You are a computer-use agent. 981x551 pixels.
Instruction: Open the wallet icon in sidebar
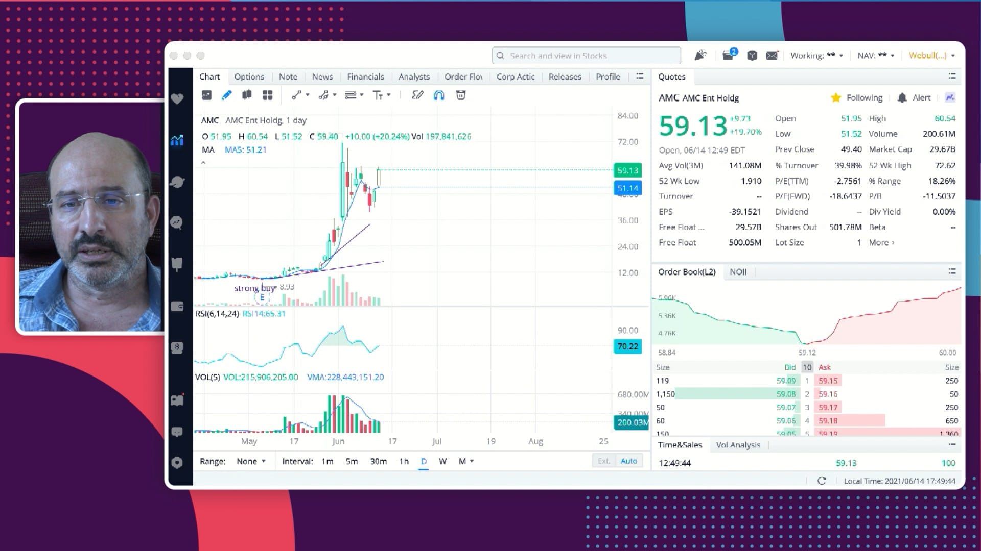click(x=177, y=306)
